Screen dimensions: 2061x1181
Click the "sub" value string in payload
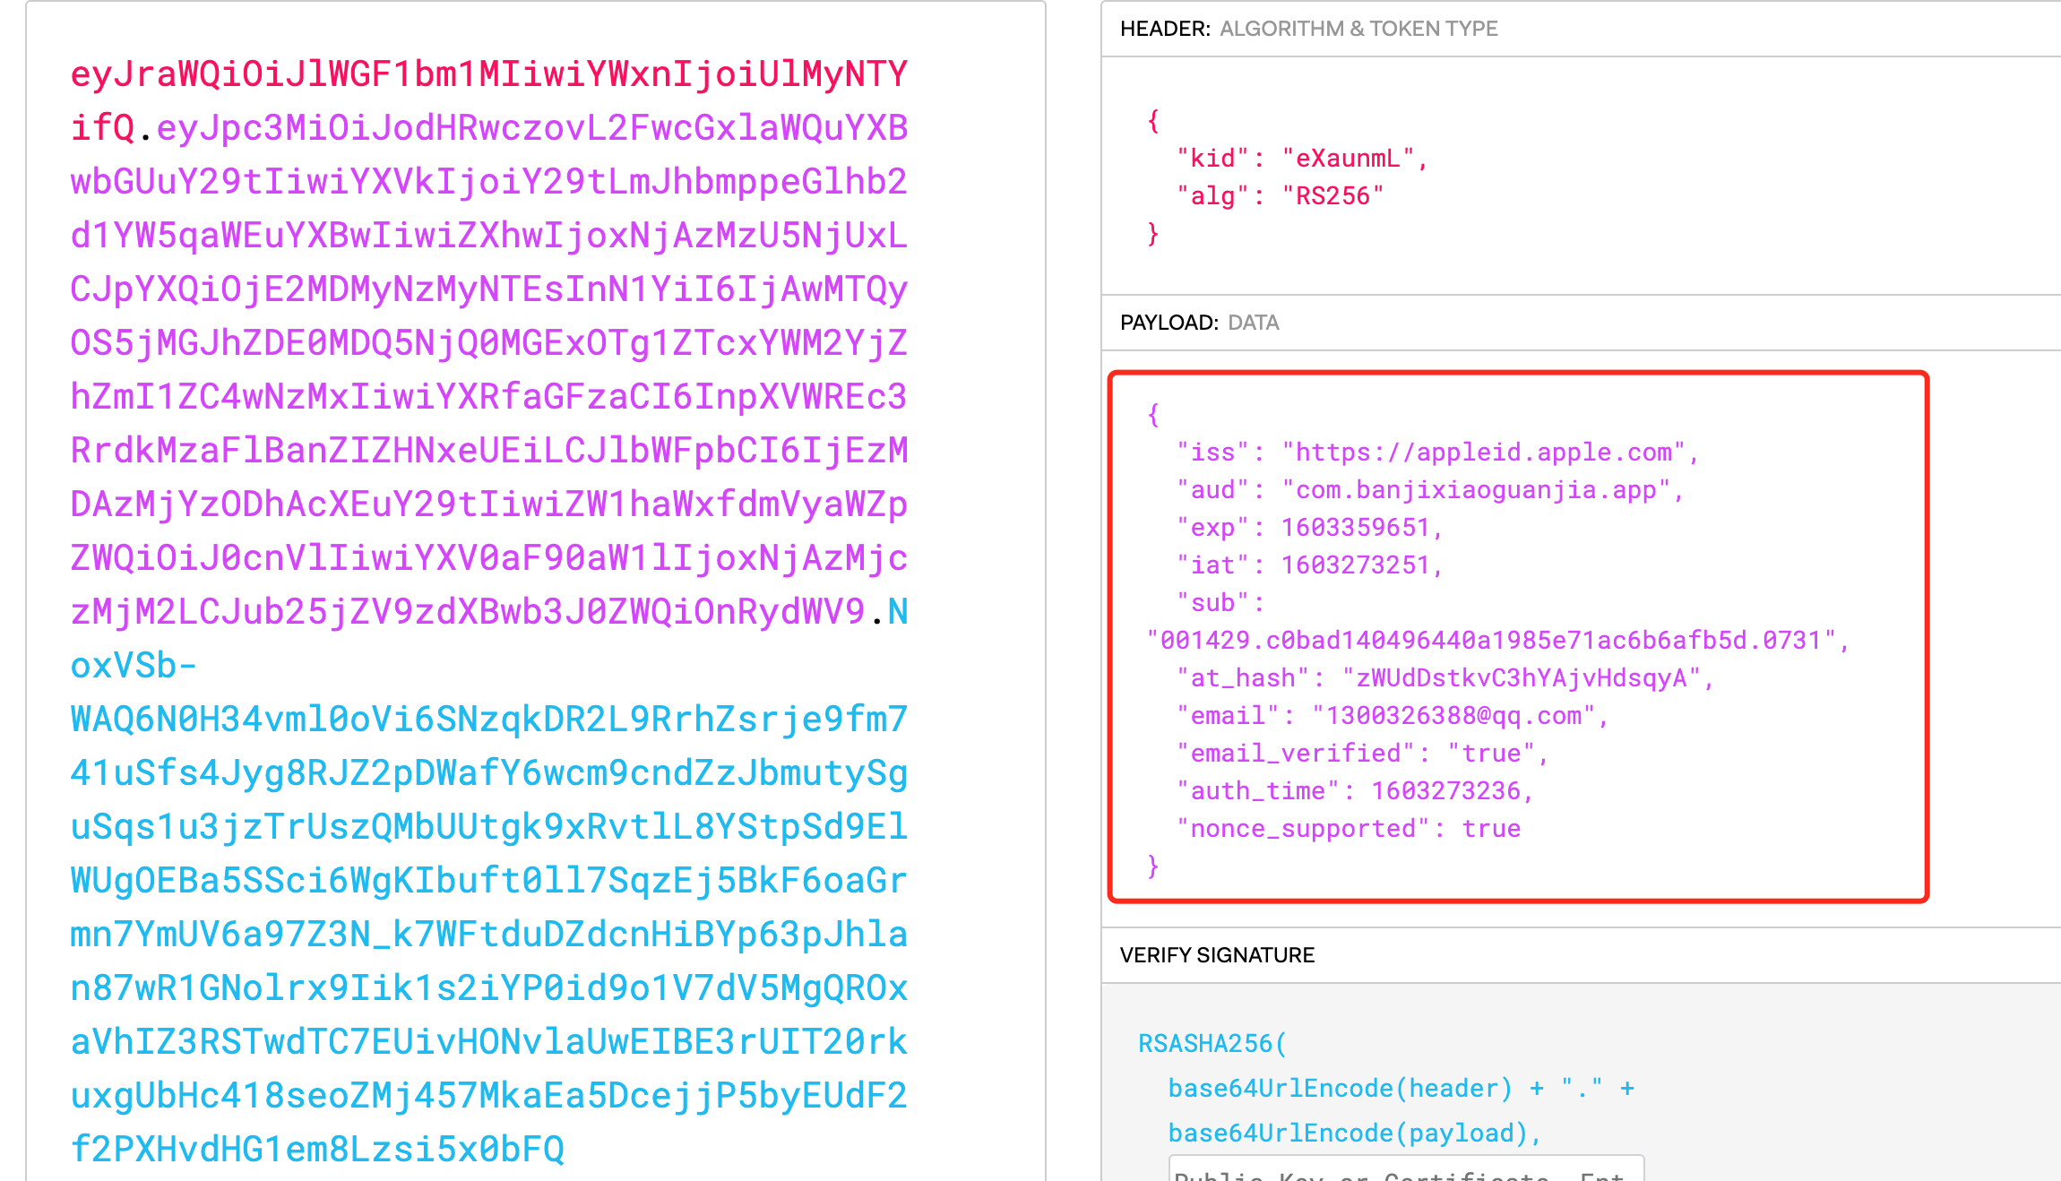point(1496,641)
